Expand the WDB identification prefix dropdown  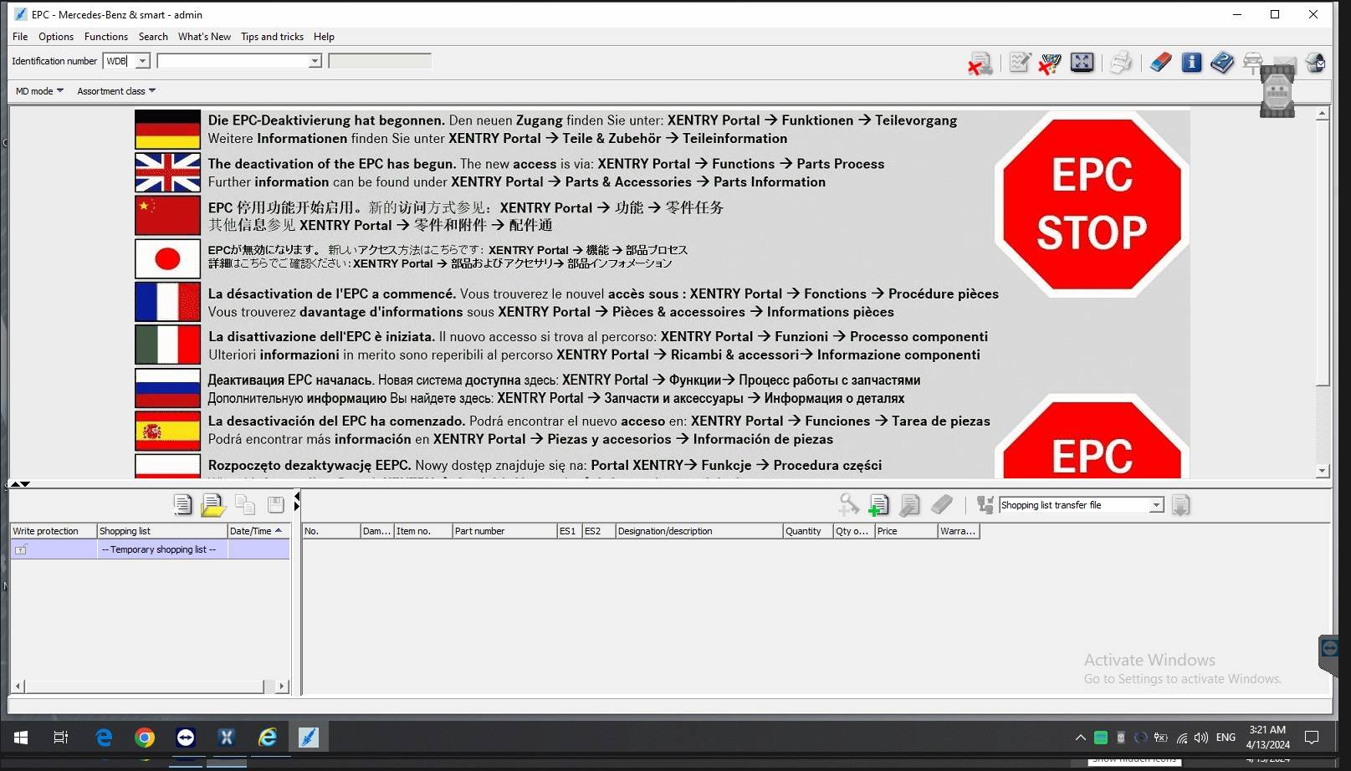click(142, 61)
